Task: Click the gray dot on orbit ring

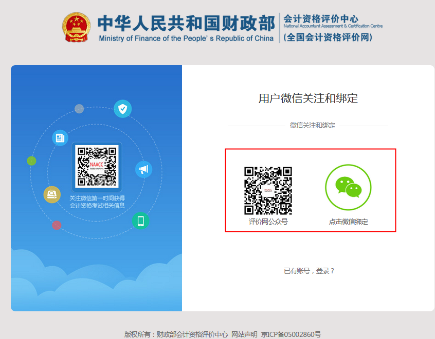Action: coord(79,109)
